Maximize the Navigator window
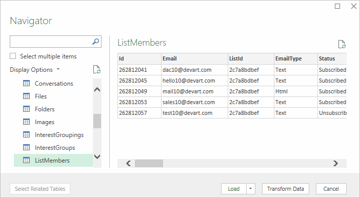This screenshot has width=360, height=198. coord(337,6)
